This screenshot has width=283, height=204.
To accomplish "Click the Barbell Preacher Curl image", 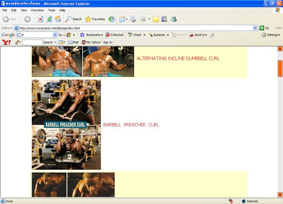I will tap(66, 125).
